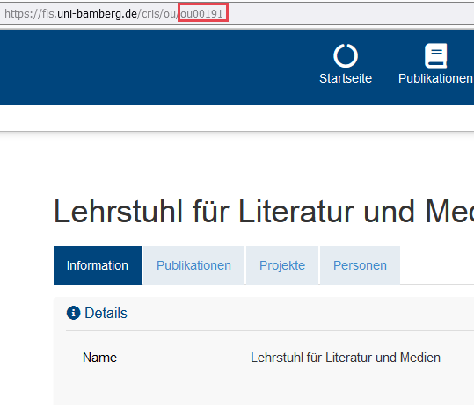Viewport: 474px width, 405px height.
Task: Click the Startseite circle icon
Action: (346, 56)
